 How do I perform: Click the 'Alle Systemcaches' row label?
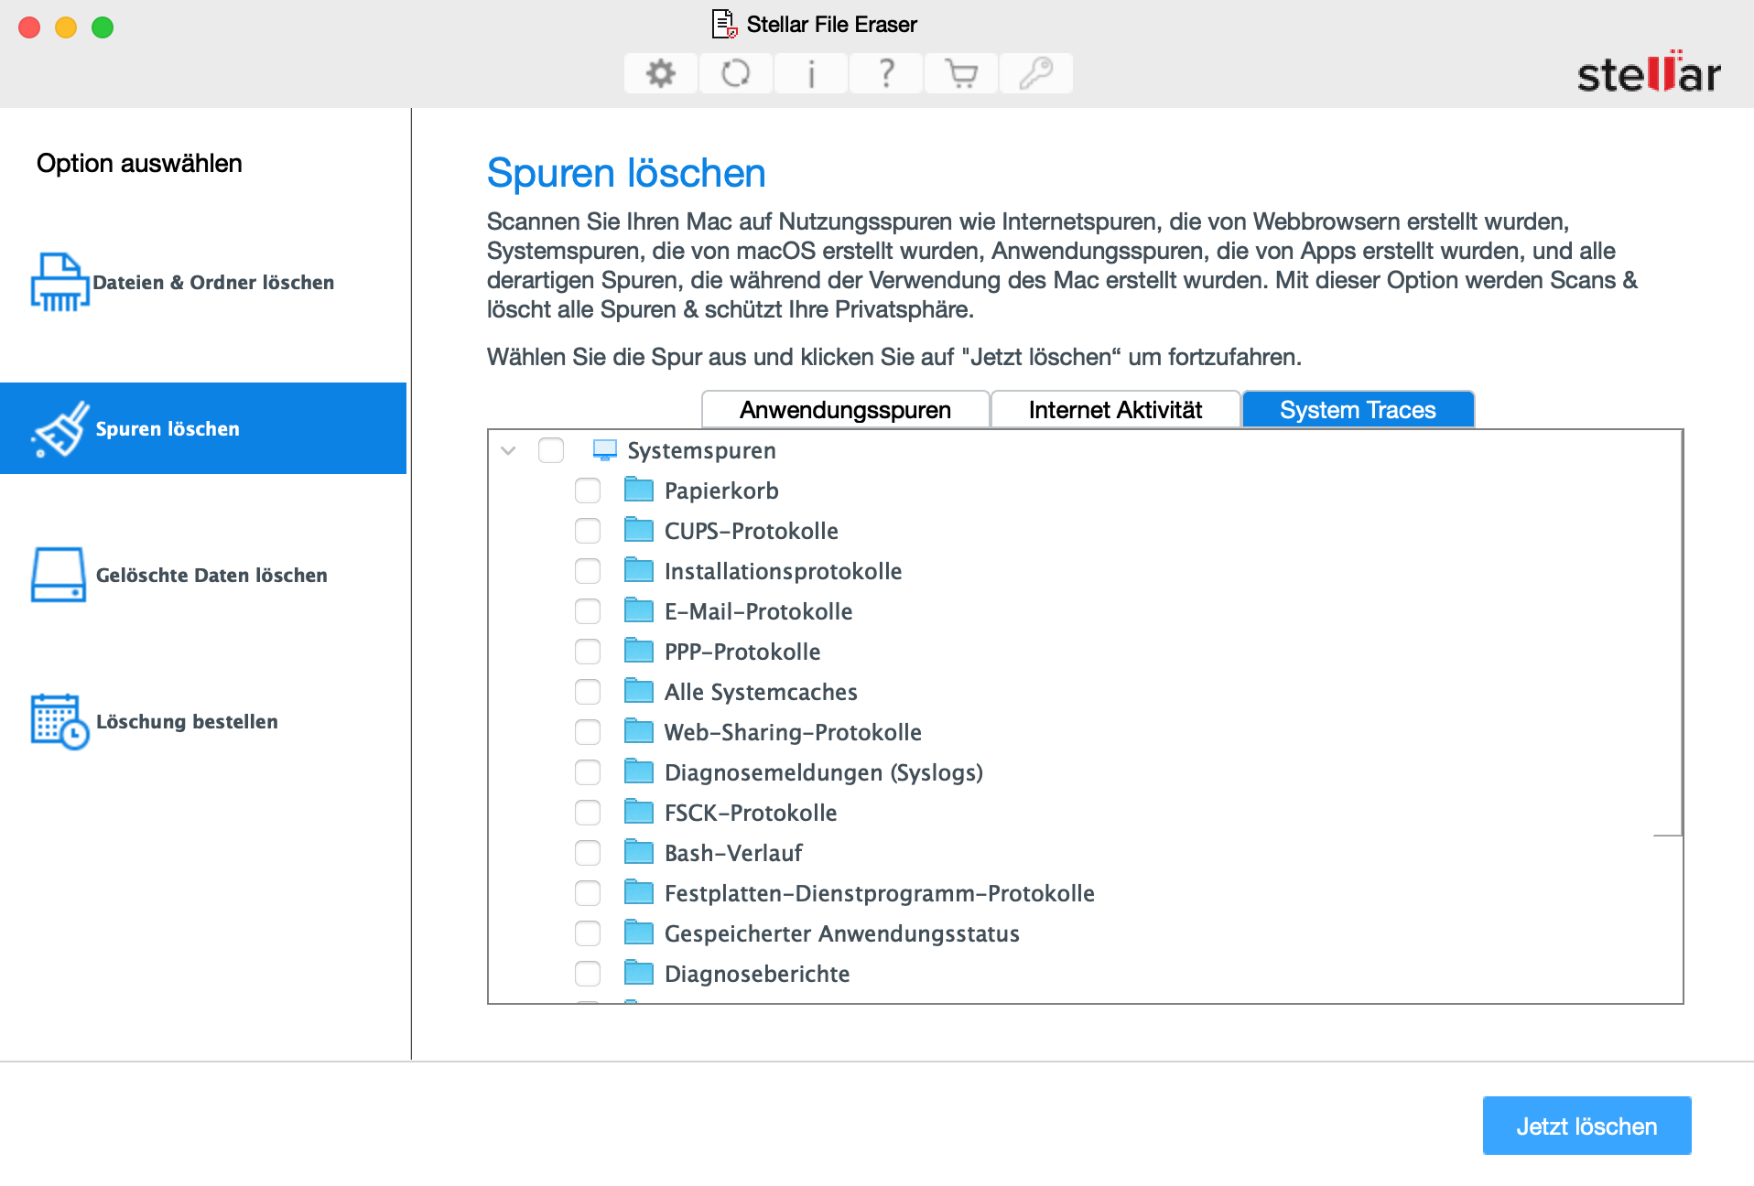pos(761,692)
